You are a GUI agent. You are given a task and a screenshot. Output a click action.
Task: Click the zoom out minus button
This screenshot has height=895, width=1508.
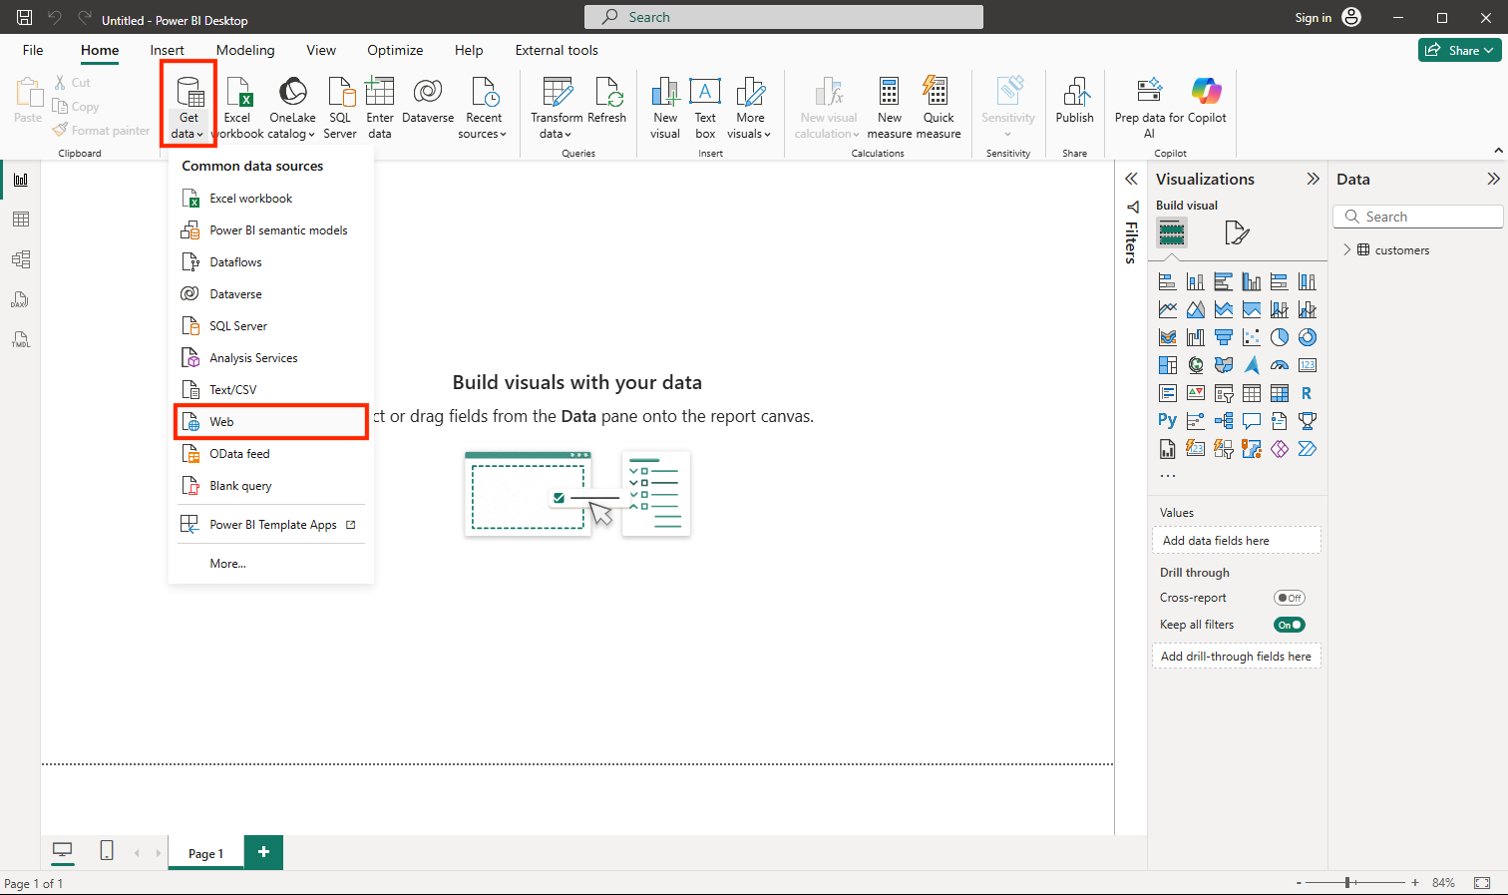tap(1299, 882)
